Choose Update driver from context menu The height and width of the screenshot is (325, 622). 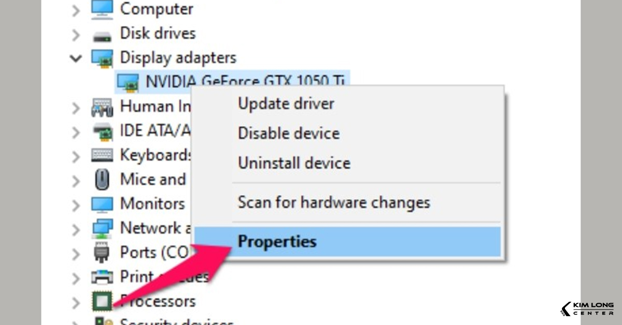[286, 104]
